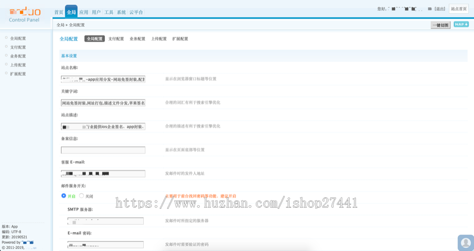Click the 基本设置 section header
The width and height of the screenshot is (474, 251).
tap(69, 56)
